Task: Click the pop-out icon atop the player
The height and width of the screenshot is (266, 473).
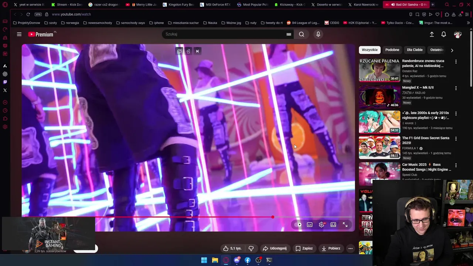Action: (x=179, y=51)
